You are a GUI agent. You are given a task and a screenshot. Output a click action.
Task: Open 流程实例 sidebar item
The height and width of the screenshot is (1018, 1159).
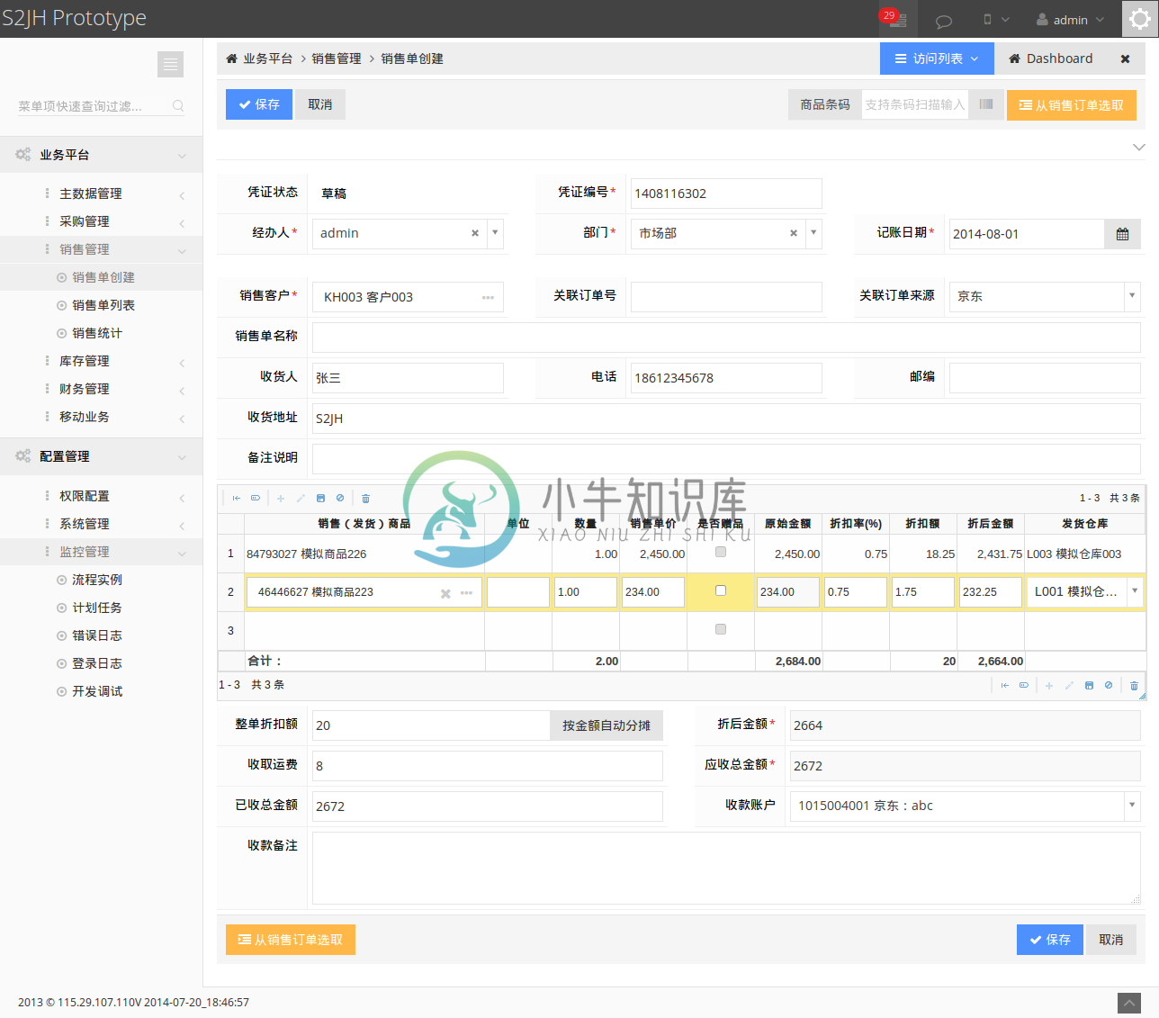pyautogui.click(x=96, y=580)
